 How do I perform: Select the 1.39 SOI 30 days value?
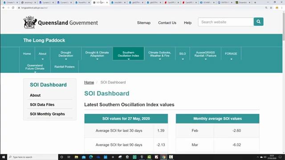[x=161, y=131]
